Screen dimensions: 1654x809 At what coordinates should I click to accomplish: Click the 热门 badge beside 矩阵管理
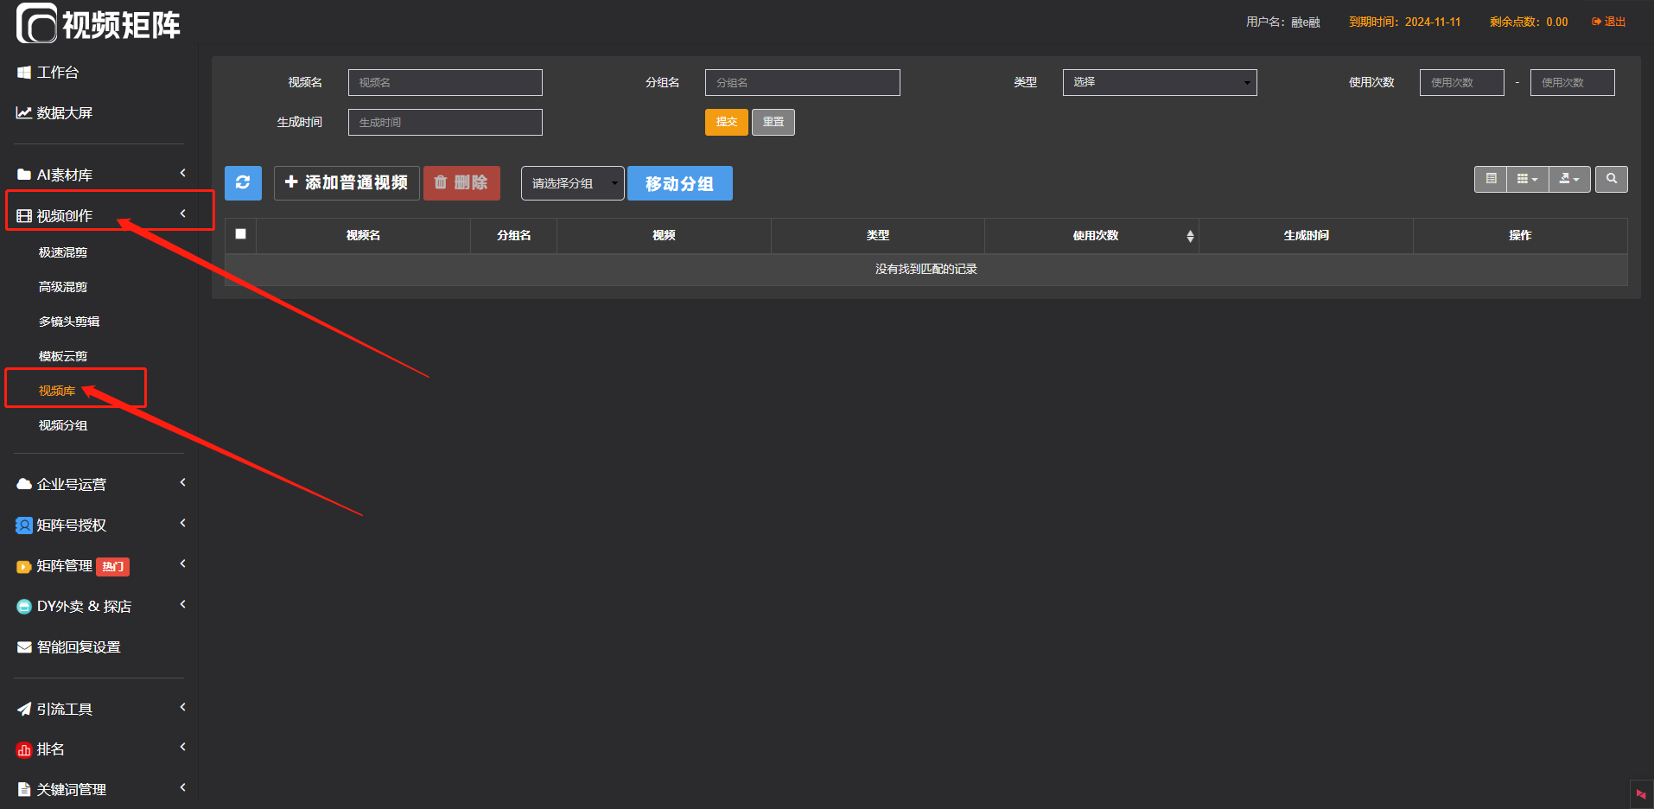(x=112, y=567)
